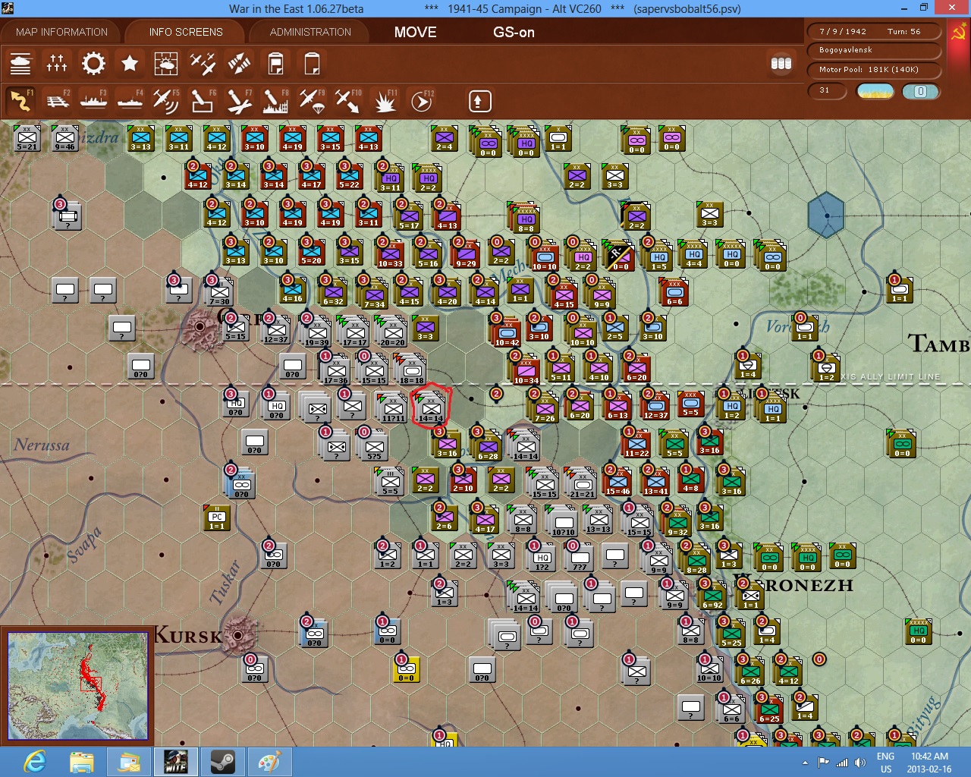The image size is (971, 777).
Task: Click the Bogoyavlensk location field
Action: (x=875, y=50)
